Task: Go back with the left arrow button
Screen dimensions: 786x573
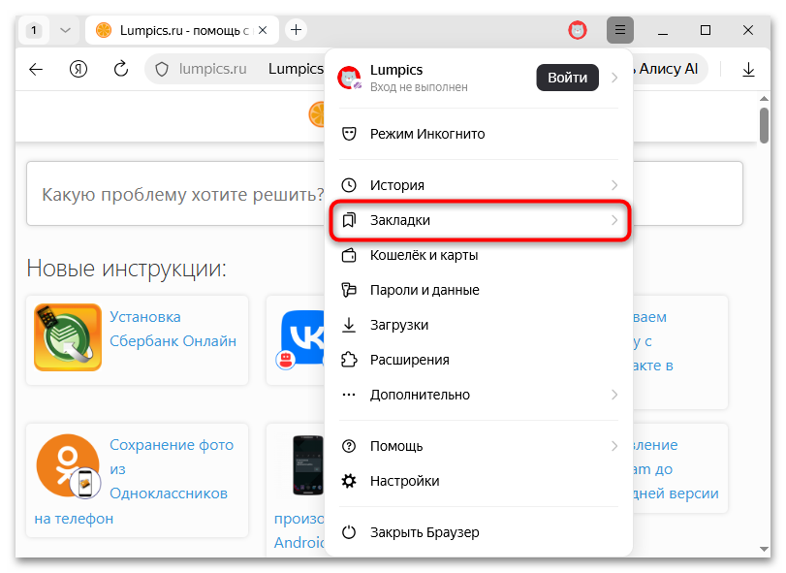Action: tap(36, 69)
